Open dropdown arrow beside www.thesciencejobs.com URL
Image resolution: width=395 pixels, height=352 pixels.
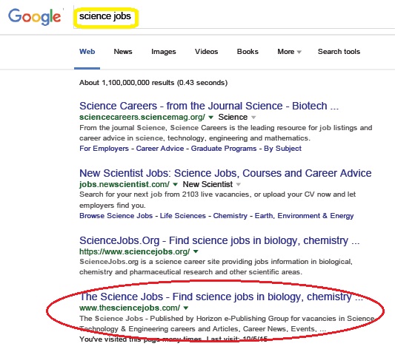click(x=186, y=308)
